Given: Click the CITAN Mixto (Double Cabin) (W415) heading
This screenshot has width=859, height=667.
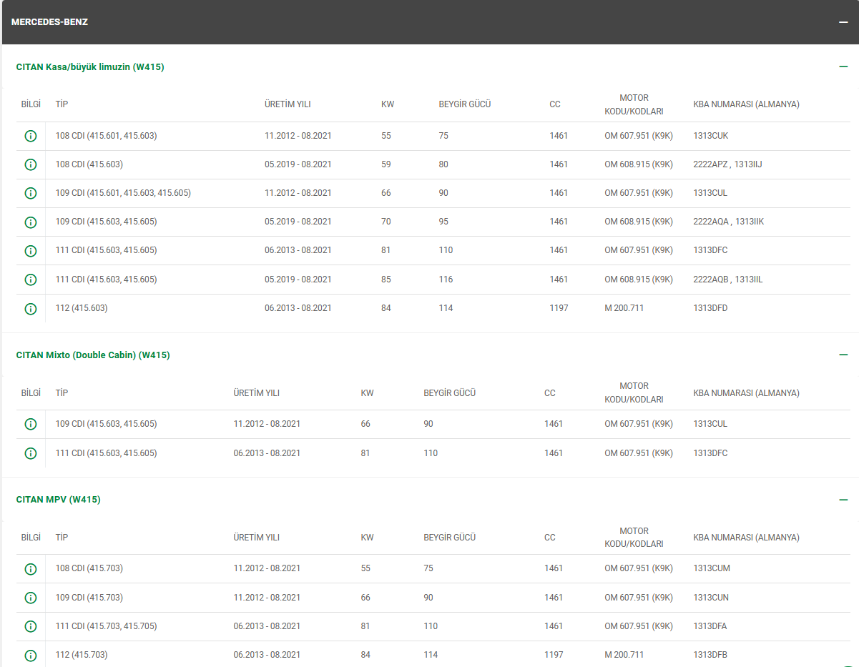Looking at the screenshot, I should [93, 355].
